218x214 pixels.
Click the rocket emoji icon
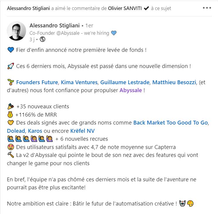pyautogui.click(x=11, y=66)
